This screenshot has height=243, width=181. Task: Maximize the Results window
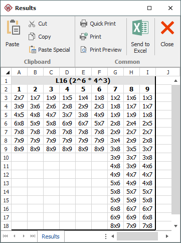pos(149,8)
